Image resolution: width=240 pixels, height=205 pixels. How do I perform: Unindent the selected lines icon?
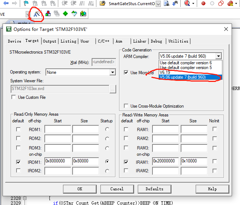[x=73, y=3]
